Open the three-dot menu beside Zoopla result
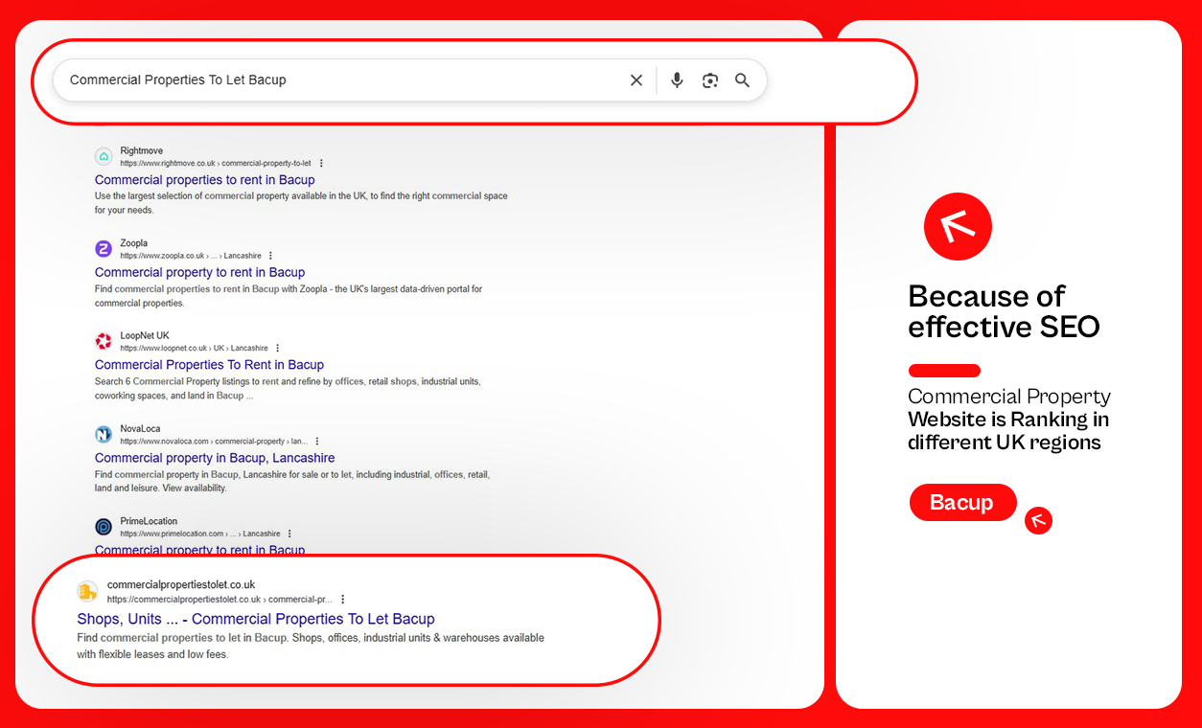 (269, 255)
